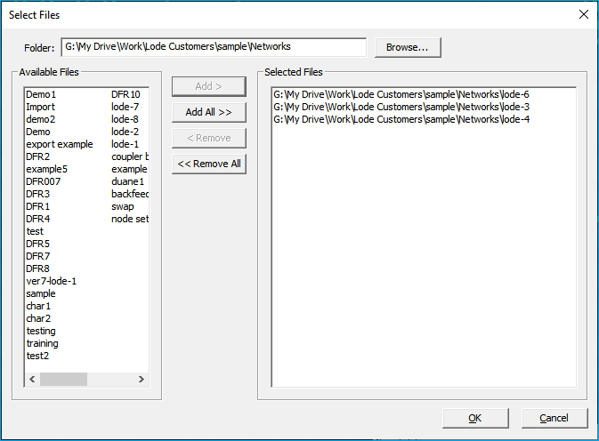Viewport: 599px width, 441px height.
Task: Select DFR8 in the file list
Action: point(37,269)
